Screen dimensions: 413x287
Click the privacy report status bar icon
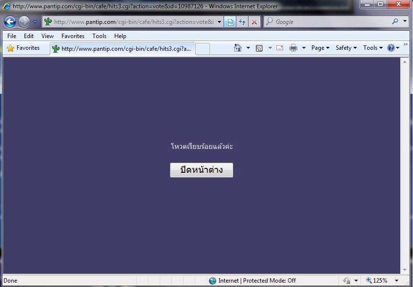[x=347, y=281]
